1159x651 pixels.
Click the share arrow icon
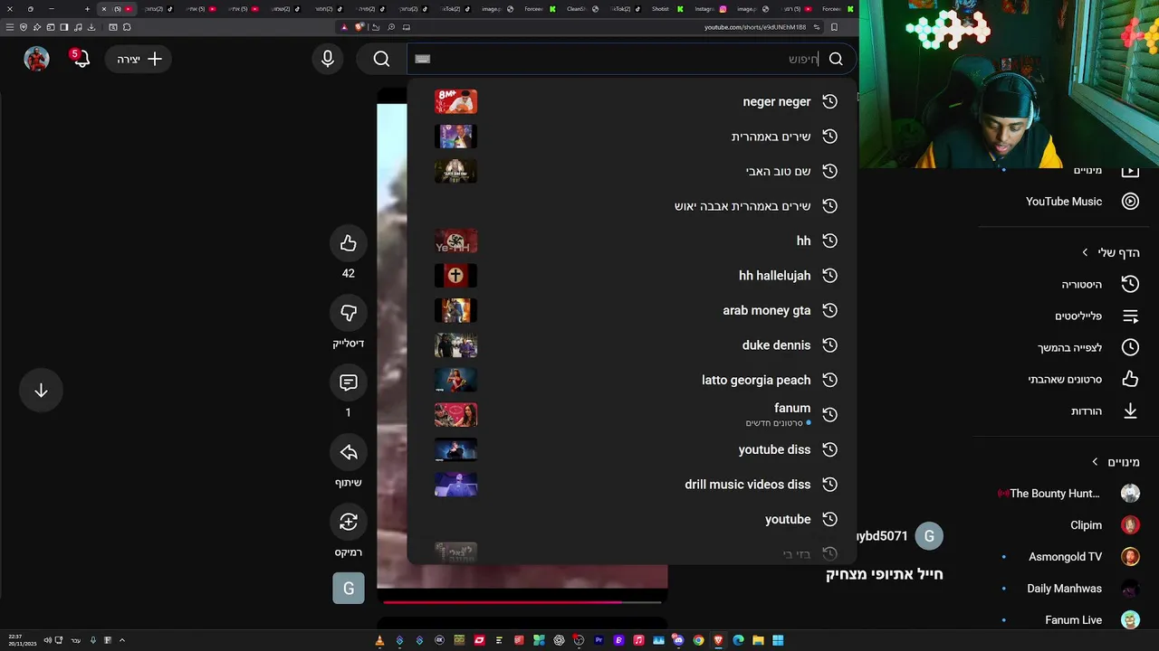pyautogui.click(x=349, y=452)
